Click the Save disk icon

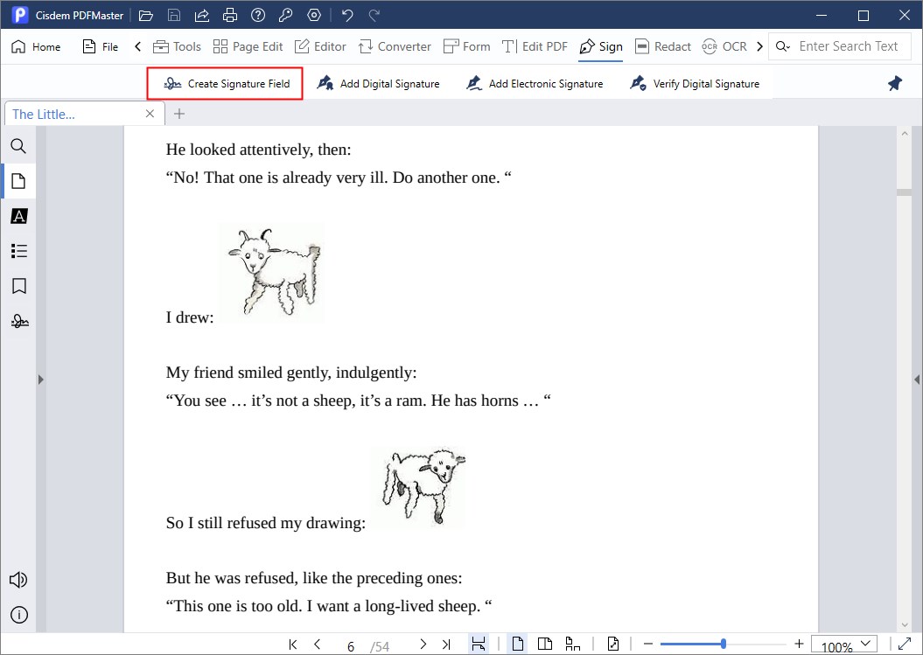[x=173, y=15]
